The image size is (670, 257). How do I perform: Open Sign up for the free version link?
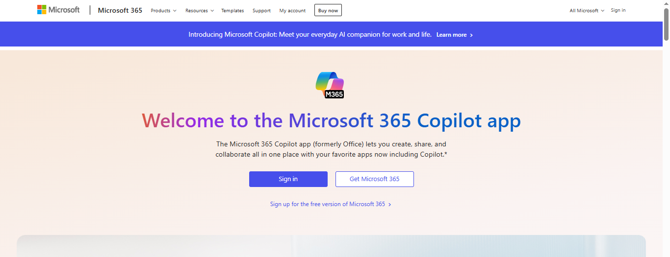point(331,204)
